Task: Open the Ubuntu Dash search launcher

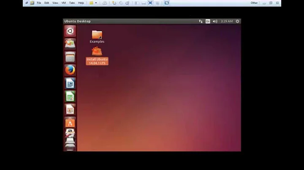Action: (70, 31)
